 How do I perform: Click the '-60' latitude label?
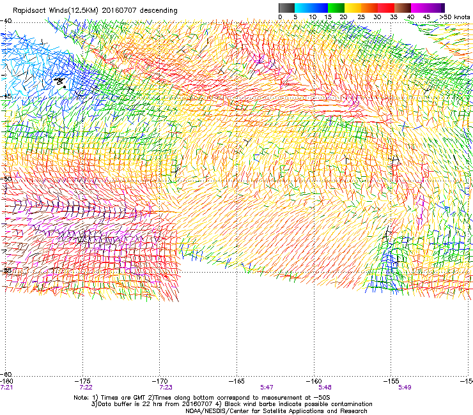point(6,374)
